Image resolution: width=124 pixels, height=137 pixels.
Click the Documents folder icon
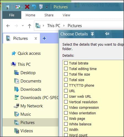[x=17, y=81]
